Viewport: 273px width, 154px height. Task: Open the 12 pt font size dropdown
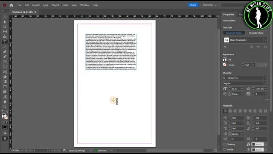[x=242, y=89]
